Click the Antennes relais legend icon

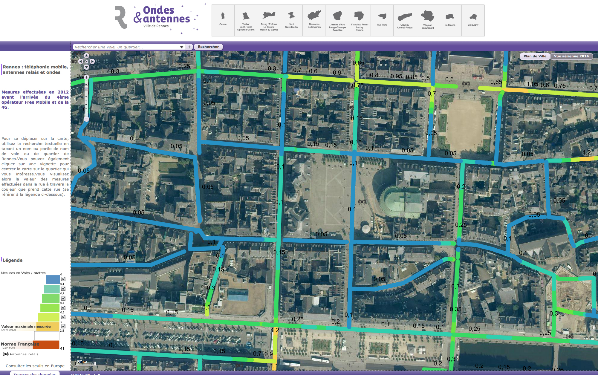(x=6, y=354)
